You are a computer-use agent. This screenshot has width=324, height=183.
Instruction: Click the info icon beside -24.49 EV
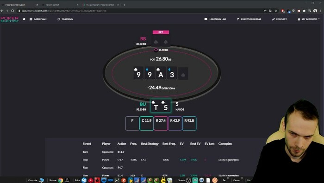(x=174, y=88)
